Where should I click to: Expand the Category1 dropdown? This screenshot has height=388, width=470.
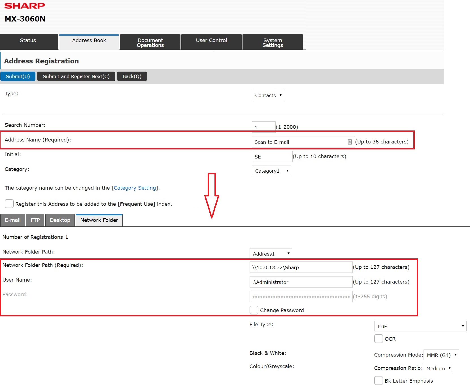pyautogui.click(x=271, y=171)
